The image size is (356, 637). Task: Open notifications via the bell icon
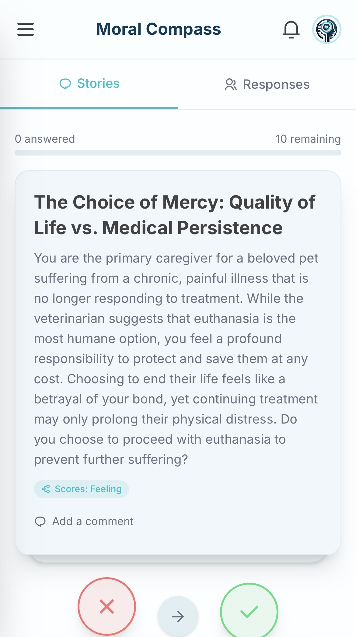pos(291,30)
